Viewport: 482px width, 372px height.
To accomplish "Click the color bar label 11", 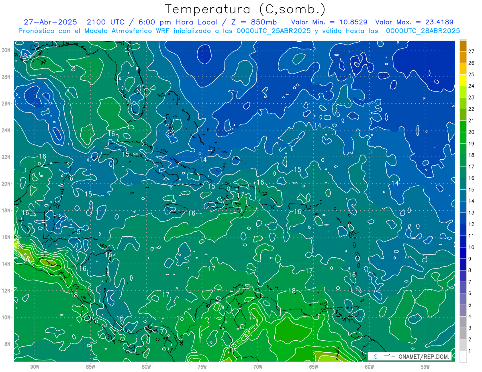I will (x=471, y=236).
